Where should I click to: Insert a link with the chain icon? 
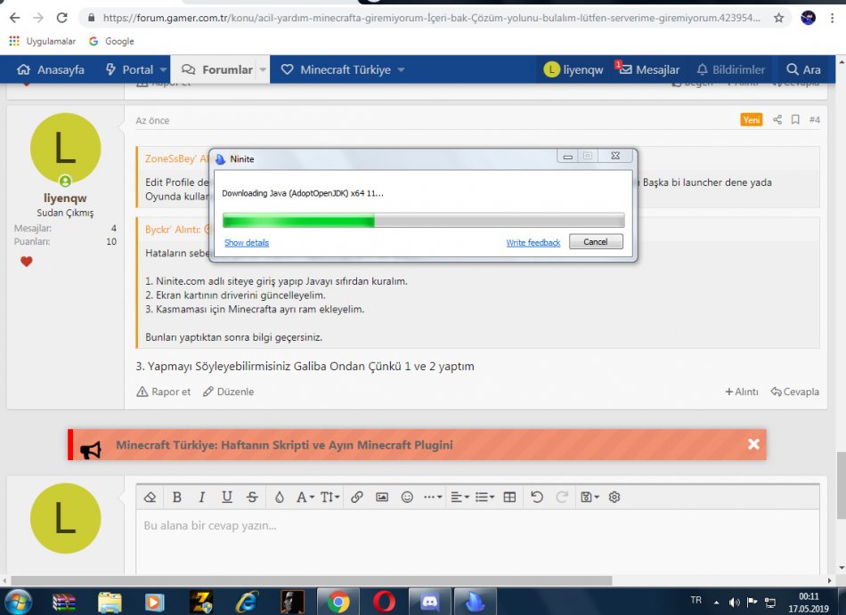[356, 497]
